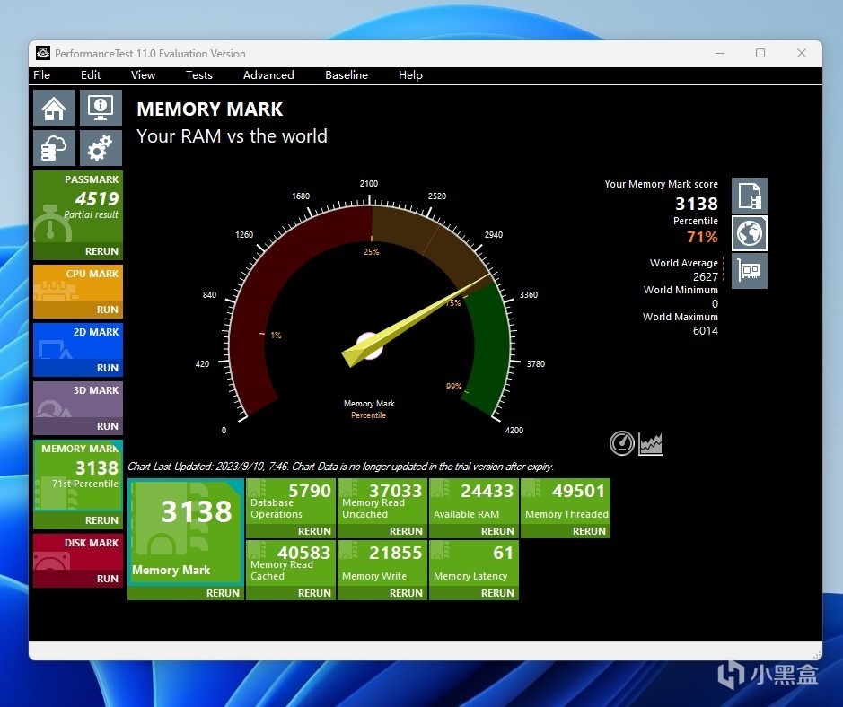The width and height of the screenshot is (843, 707).
Task: Select the Memory Latency 61 result
Action: pos(474,563)
